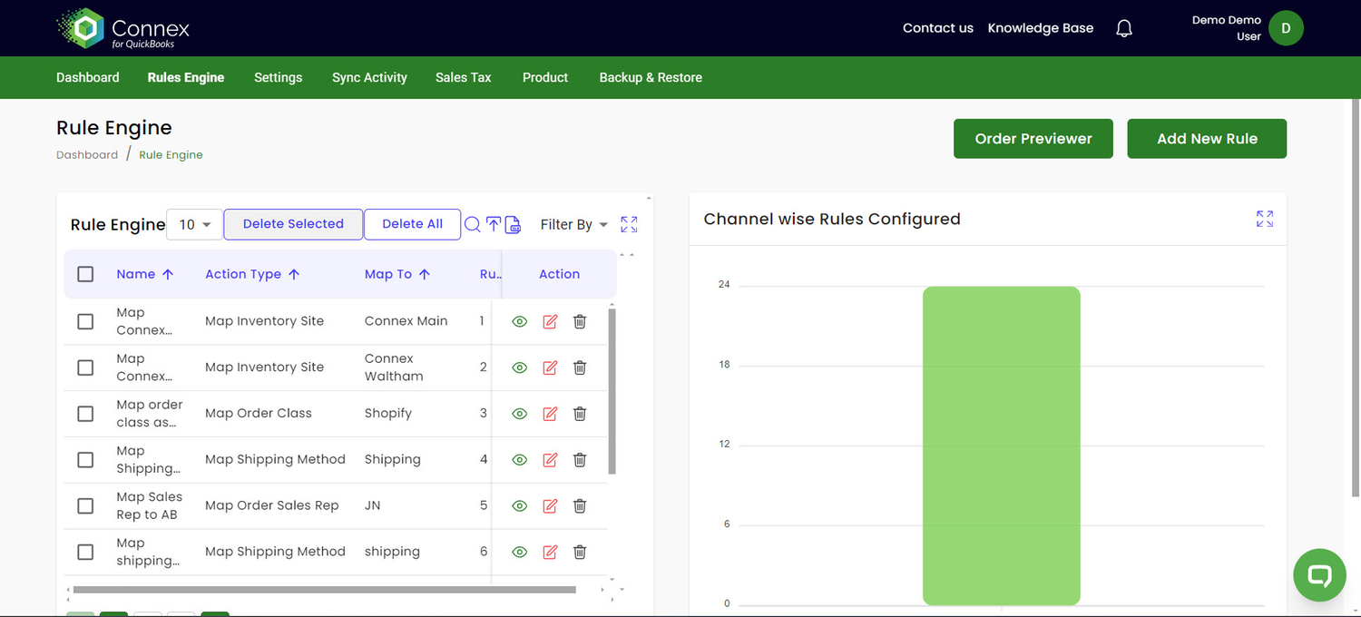The width and height of the screenshot is (1361, 617).
Task: Open the live chat bubble
Action: (1319, 574)
